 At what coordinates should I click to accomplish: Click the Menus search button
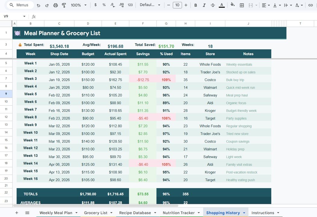coord(19,5)
